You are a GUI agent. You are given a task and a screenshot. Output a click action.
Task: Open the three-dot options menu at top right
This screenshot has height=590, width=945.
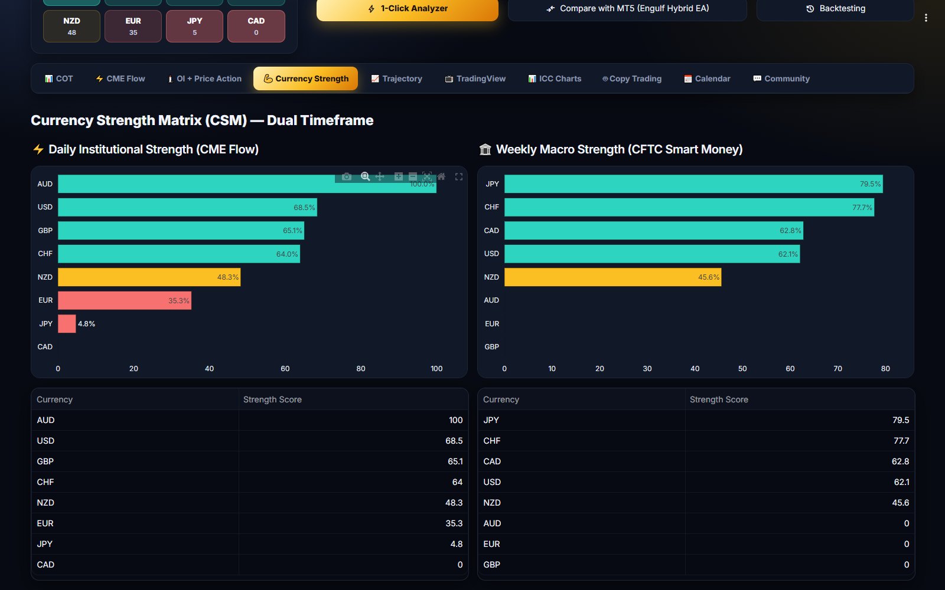point(926,18)
